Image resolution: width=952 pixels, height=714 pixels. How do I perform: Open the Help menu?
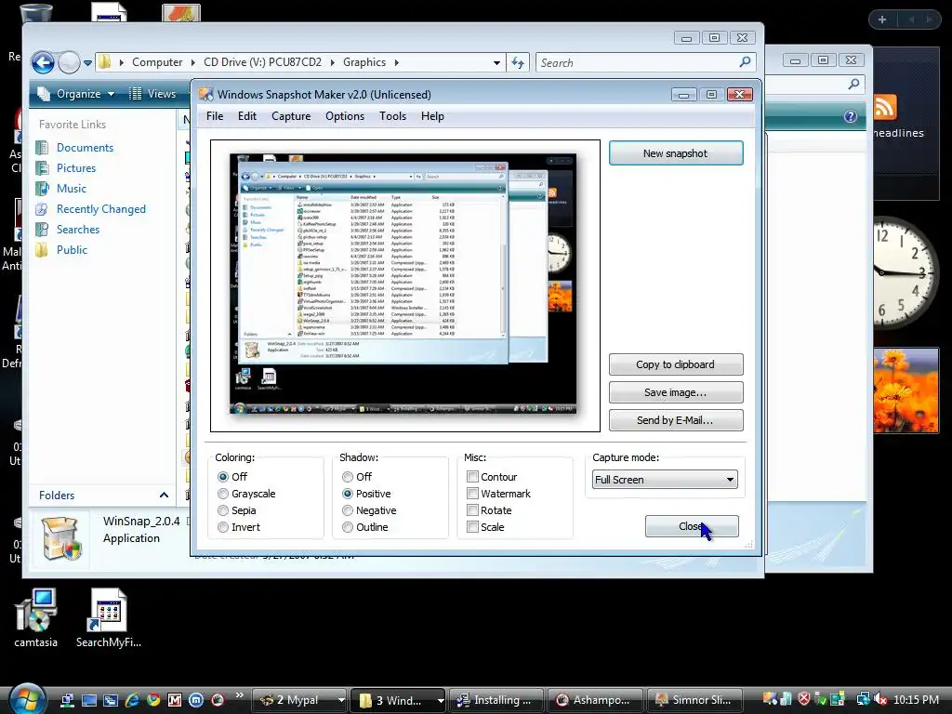click(432, 116)
